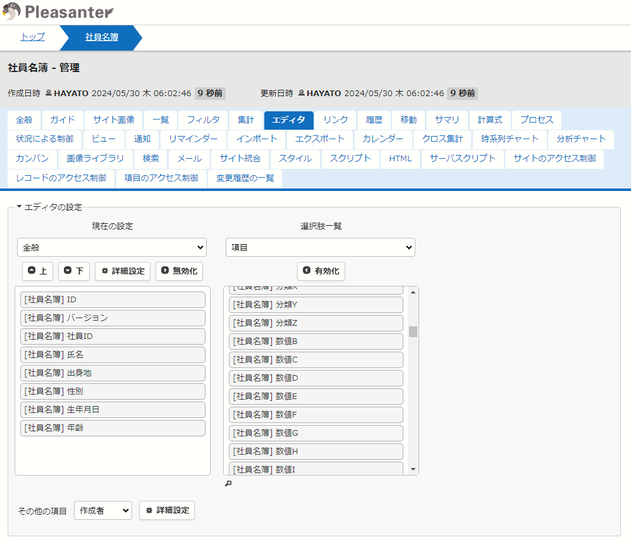Screen dimensions: 631x542
Task: Switch to the 全般 tab
Action: 24,120
